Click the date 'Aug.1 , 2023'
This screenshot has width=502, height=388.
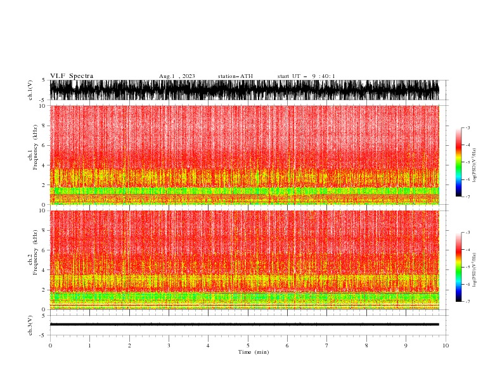point(177,76)
